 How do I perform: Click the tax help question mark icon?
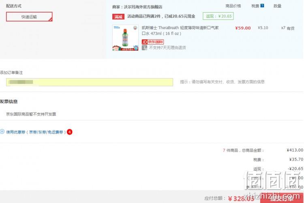[262, 6]
